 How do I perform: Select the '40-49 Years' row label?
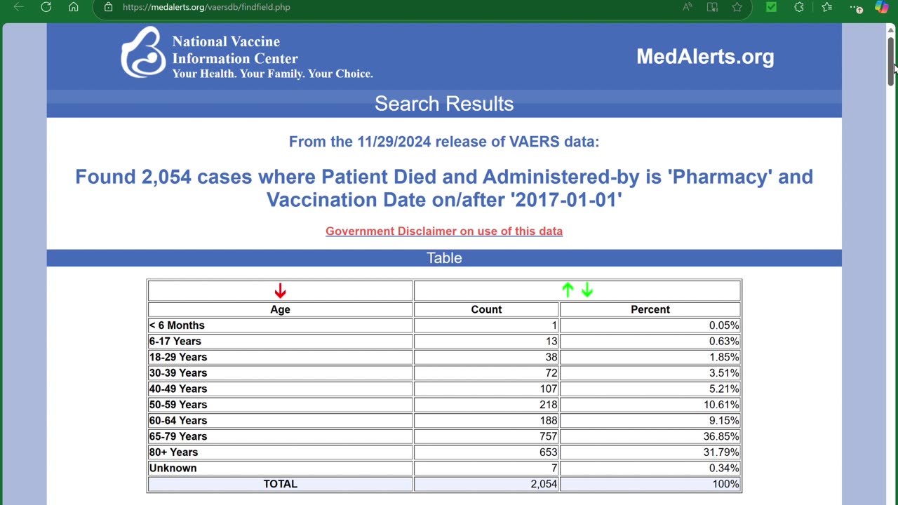point(177,389)
